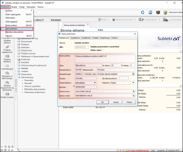
Task: Switch to the Działalność tab
Action: tap(86, 38)
